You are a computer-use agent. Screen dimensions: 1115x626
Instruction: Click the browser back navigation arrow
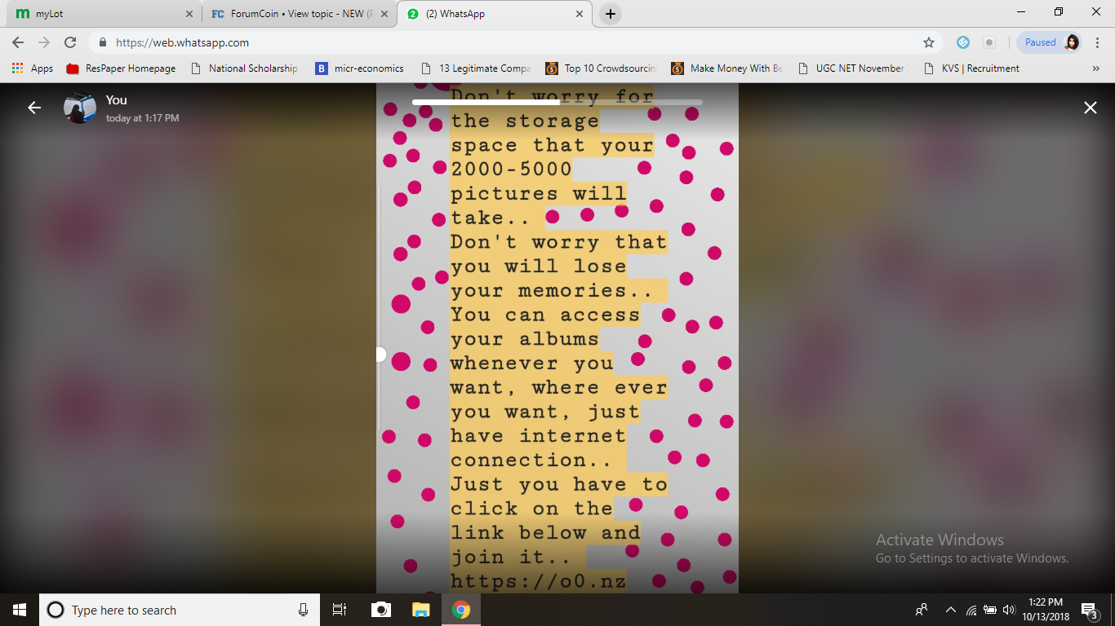point(16,42)
